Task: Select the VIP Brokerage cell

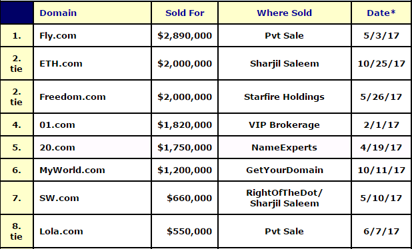Action: click(284, 124)
